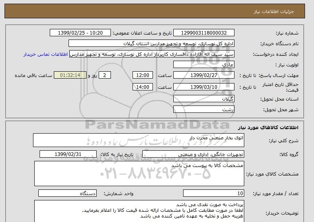314x222 pixels.
Task: Click the label مهلت ارسال پاسخ
Action: [x=279, y=75]
